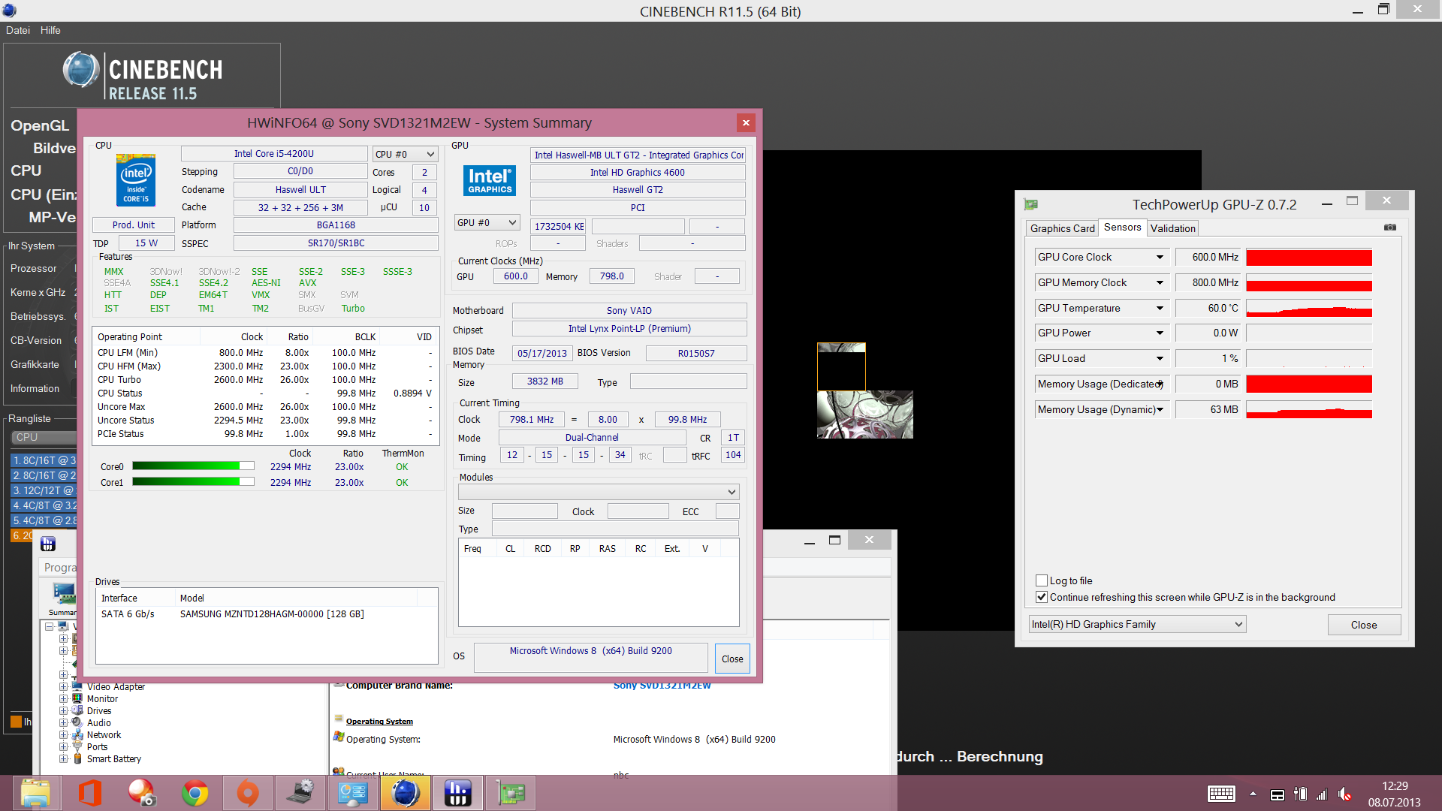Image resolution: width=1442 pixels, height=811 pixels.
Task: Open Intel(R) HD Graphics Family device dropdown
Action: 1137,624
